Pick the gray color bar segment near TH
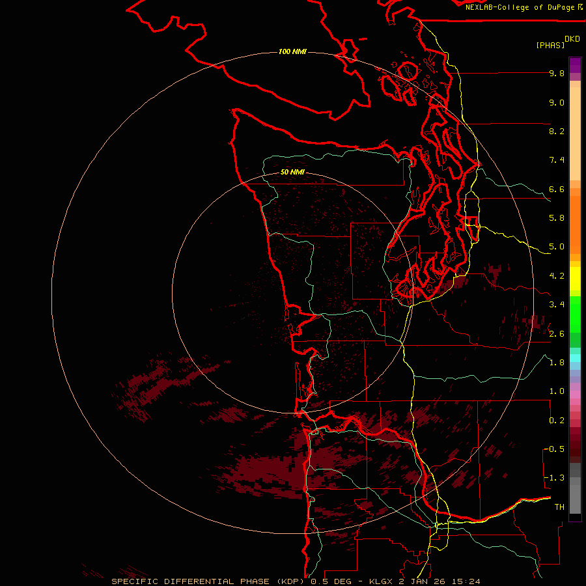Image resolution: width=586 pixels, height=586 pixels. 575,499
